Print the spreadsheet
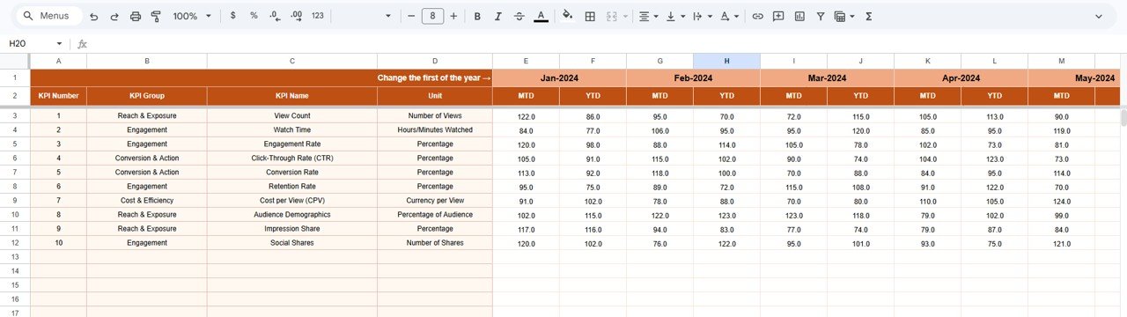 click(136, 16)
